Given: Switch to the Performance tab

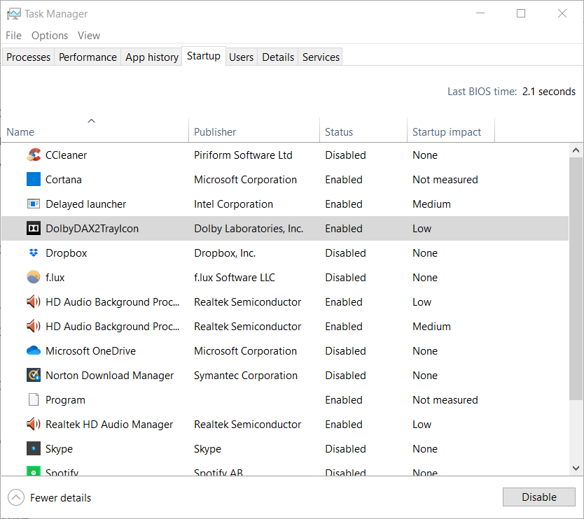Looking at the screenshot, I should coord(88,57).
